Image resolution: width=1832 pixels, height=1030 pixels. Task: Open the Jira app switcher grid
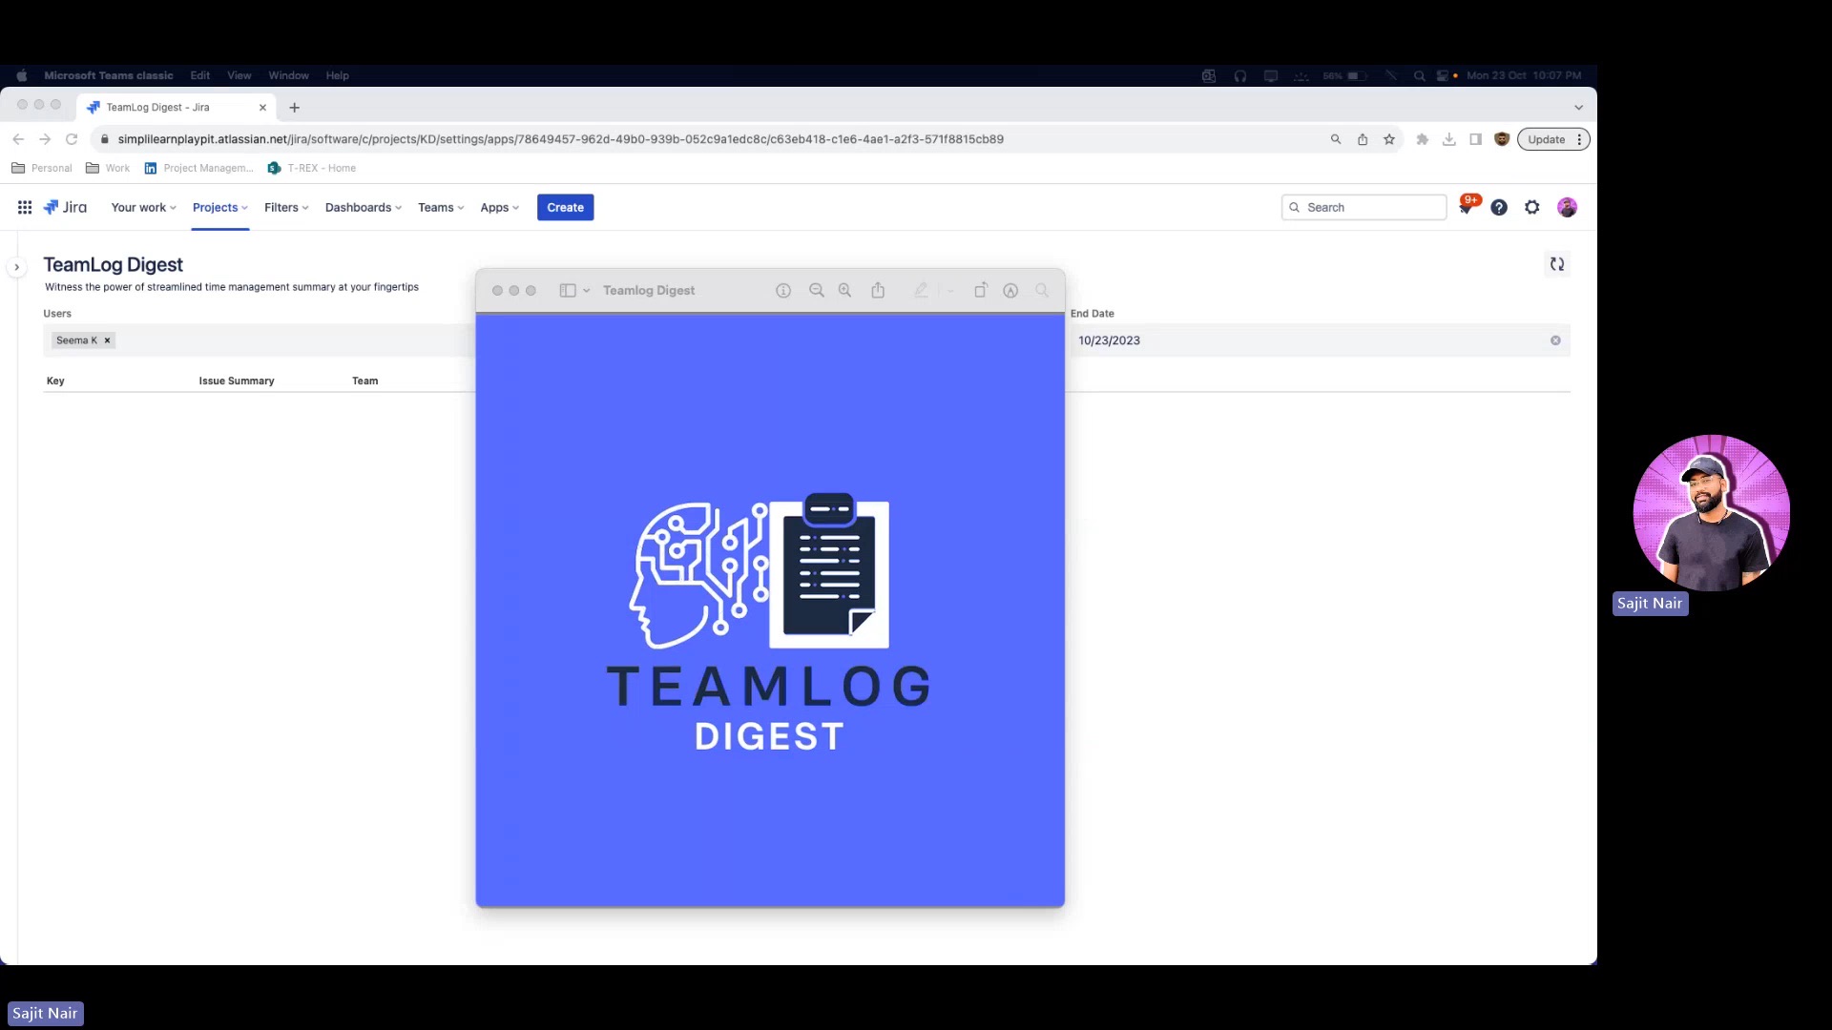[25, 207]
